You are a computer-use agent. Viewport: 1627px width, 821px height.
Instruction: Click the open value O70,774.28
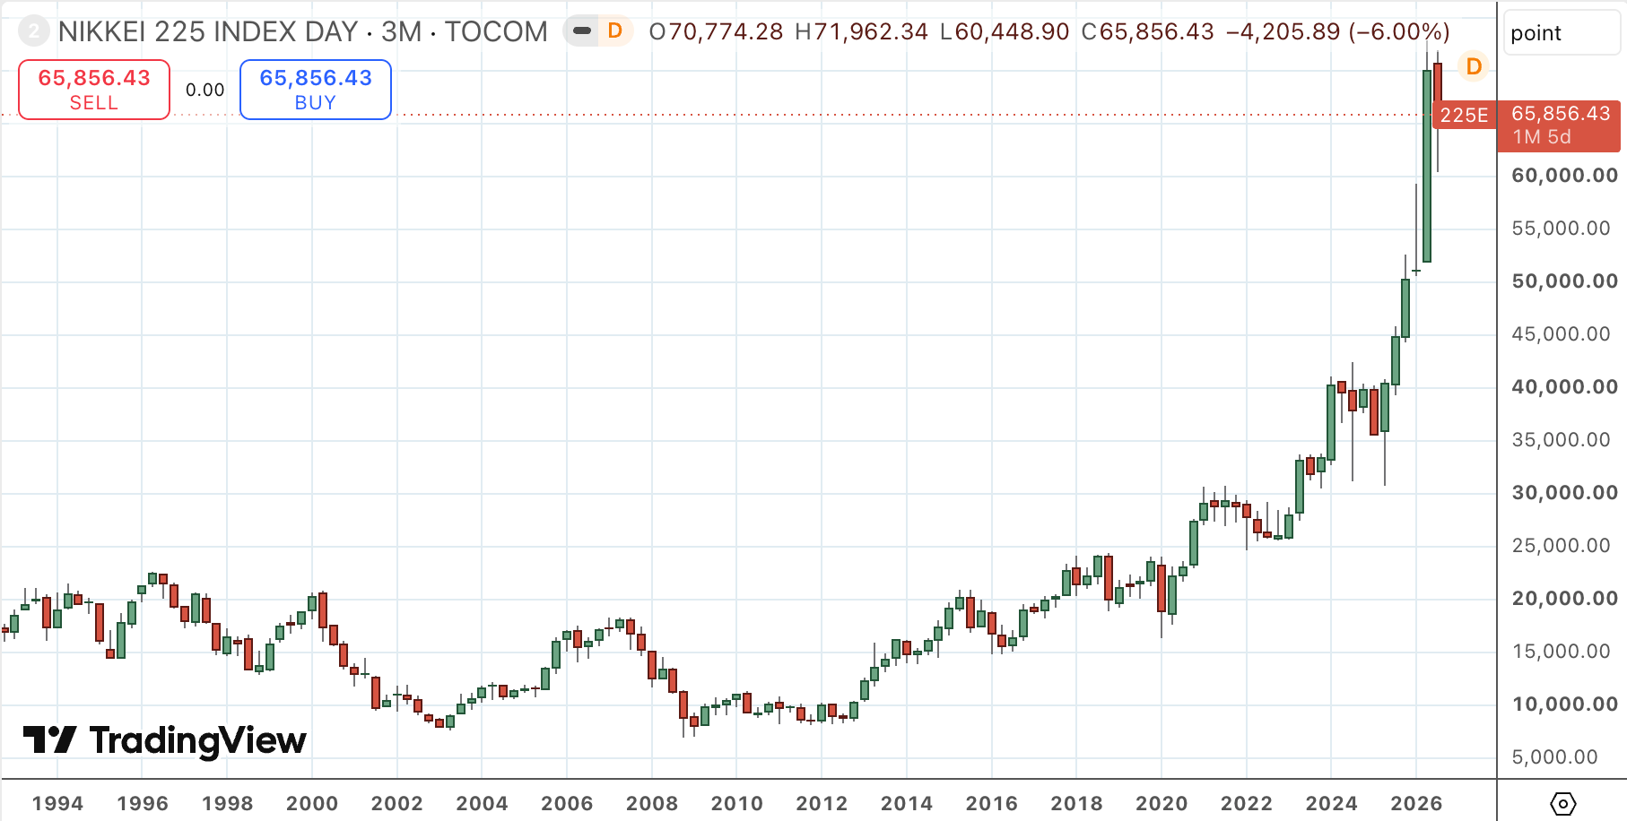(716, 32)
